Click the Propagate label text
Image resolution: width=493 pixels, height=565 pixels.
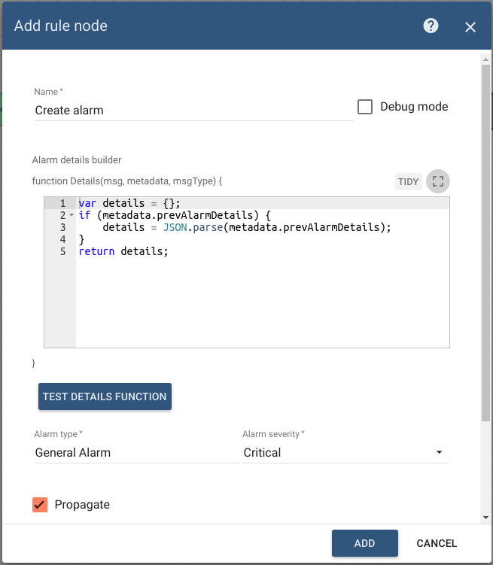click(x=82, y=505)
